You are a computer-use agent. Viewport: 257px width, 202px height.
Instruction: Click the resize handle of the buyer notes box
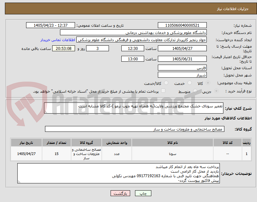pyautogui.click(x=19, y=181)
